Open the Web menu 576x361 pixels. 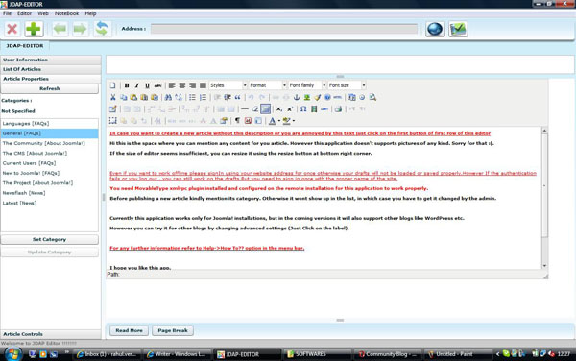pos(43,13)
